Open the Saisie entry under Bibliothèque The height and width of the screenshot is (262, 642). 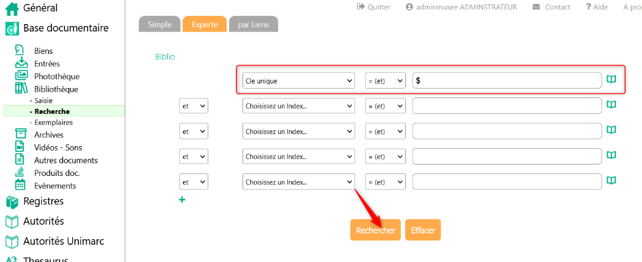44,100
